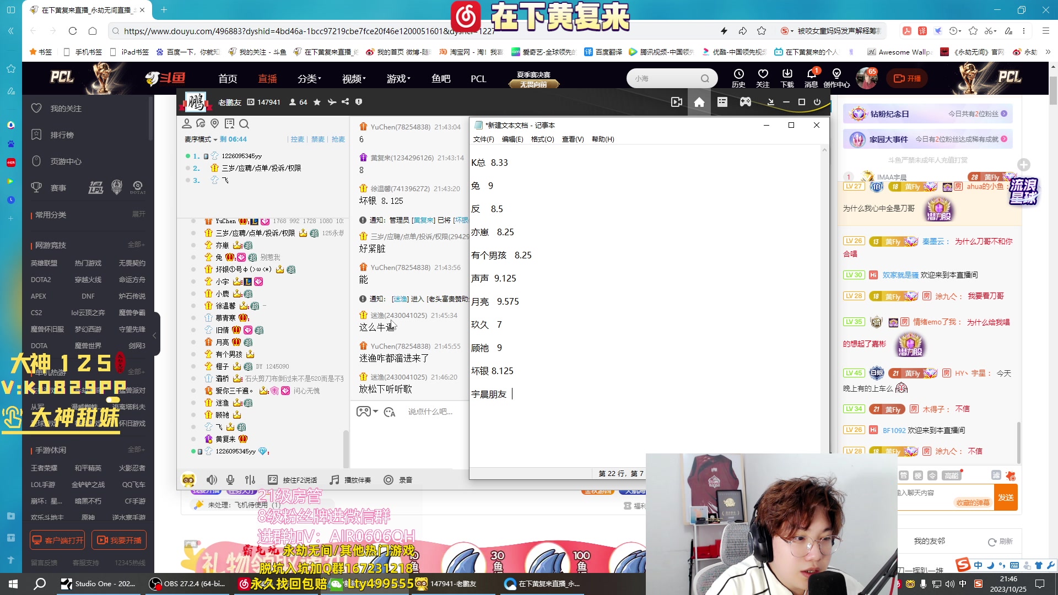Image resolution: width=1058 pixels, height=595 pixels.
Task: Toggle 播放伴奏 accompaniment playback
Action: click(350, 480)
